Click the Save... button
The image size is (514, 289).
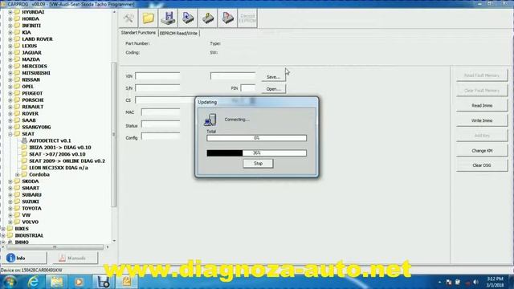coord(273,77)
